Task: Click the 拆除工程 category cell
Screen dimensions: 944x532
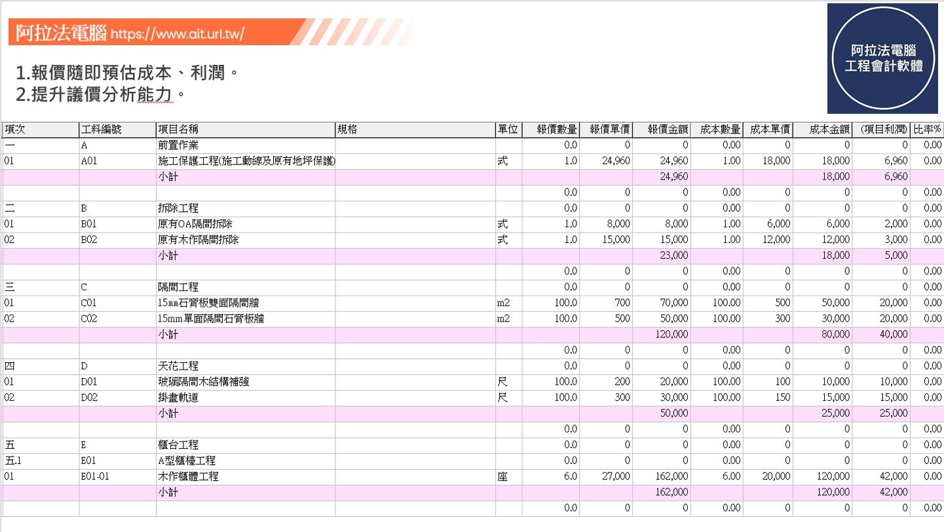Action: click(x=246, y=208)
